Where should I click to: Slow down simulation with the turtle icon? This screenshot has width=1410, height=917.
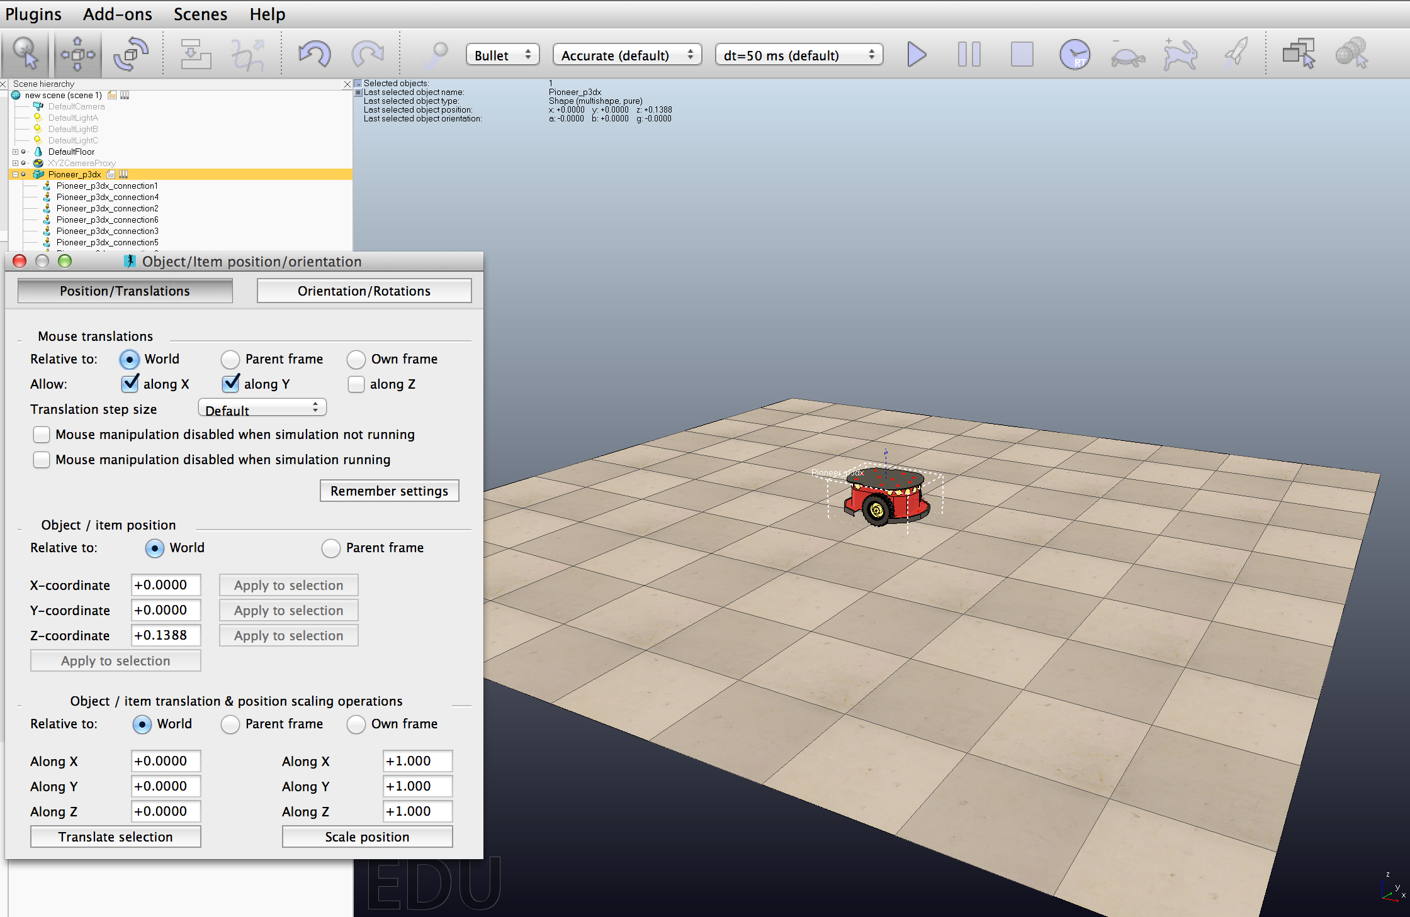pyautogui.click(x=1127, y=54)
